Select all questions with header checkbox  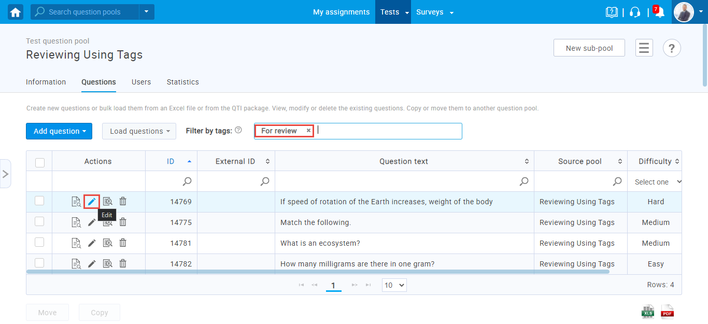point(40,162)
